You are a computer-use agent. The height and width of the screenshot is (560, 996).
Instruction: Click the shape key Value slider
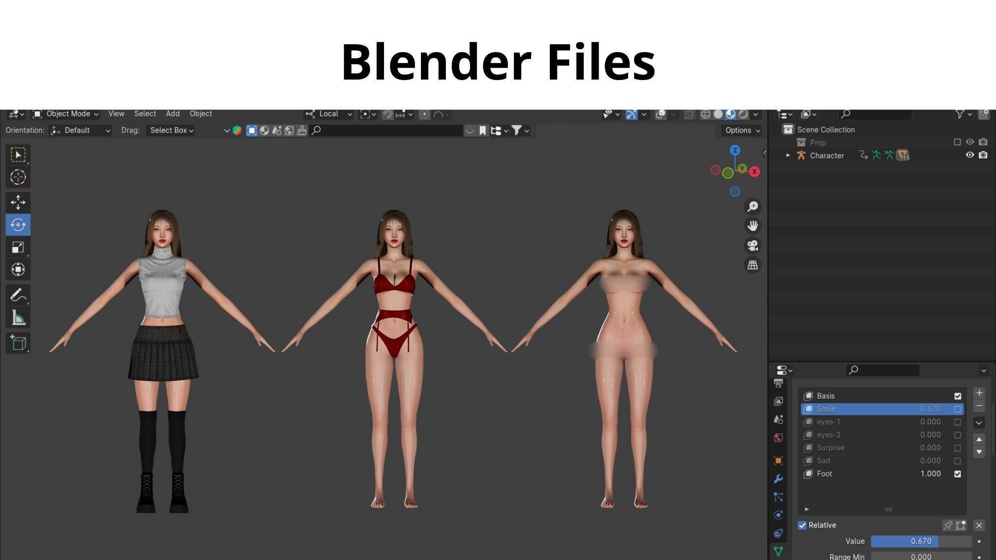[921, 541]
